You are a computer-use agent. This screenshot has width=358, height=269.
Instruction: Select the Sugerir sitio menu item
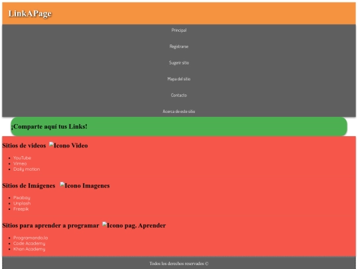tap(179, 62)
